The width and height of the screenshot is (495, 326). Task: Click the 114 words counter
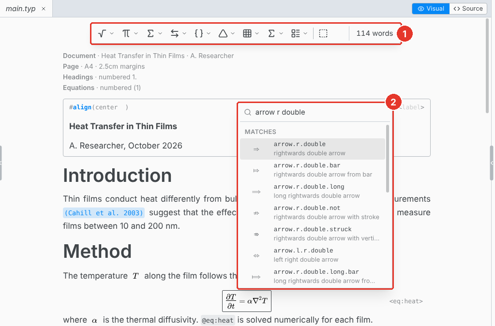click(x=375, y=33)
